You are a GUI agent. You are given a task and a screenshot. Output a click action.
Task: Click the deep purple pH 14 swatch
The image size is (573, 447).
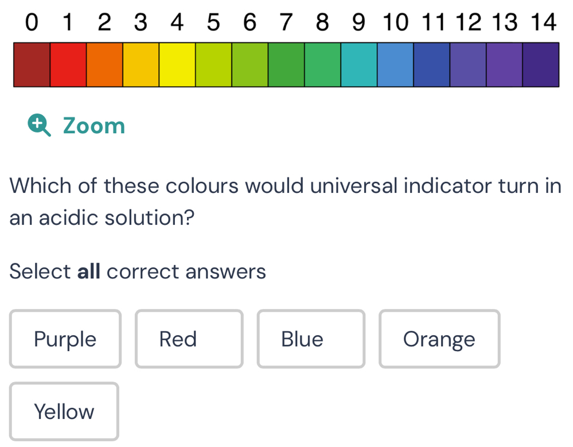point(541,64)
